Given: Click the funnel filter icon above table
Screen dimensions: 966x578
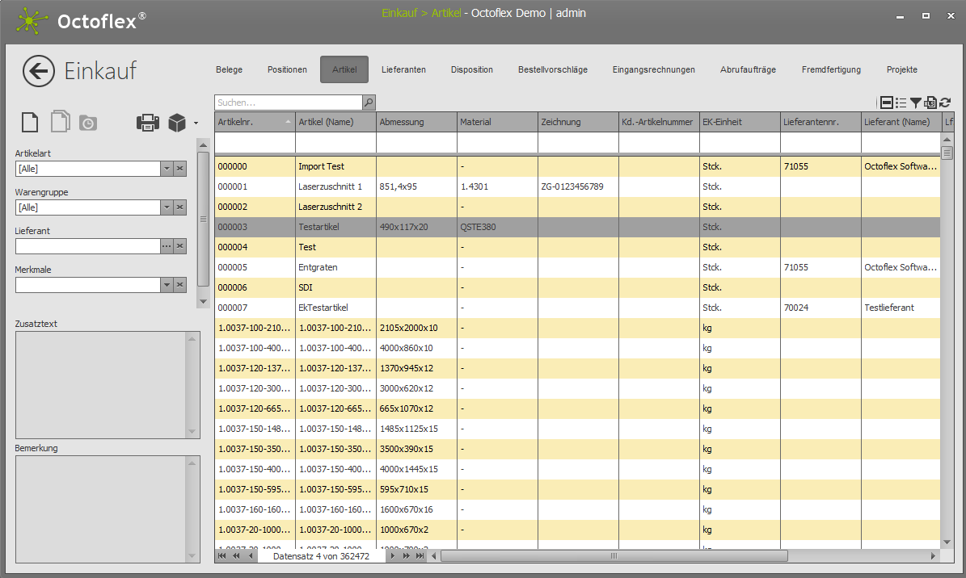Looking at the screenshot, I should coord(916,103).
